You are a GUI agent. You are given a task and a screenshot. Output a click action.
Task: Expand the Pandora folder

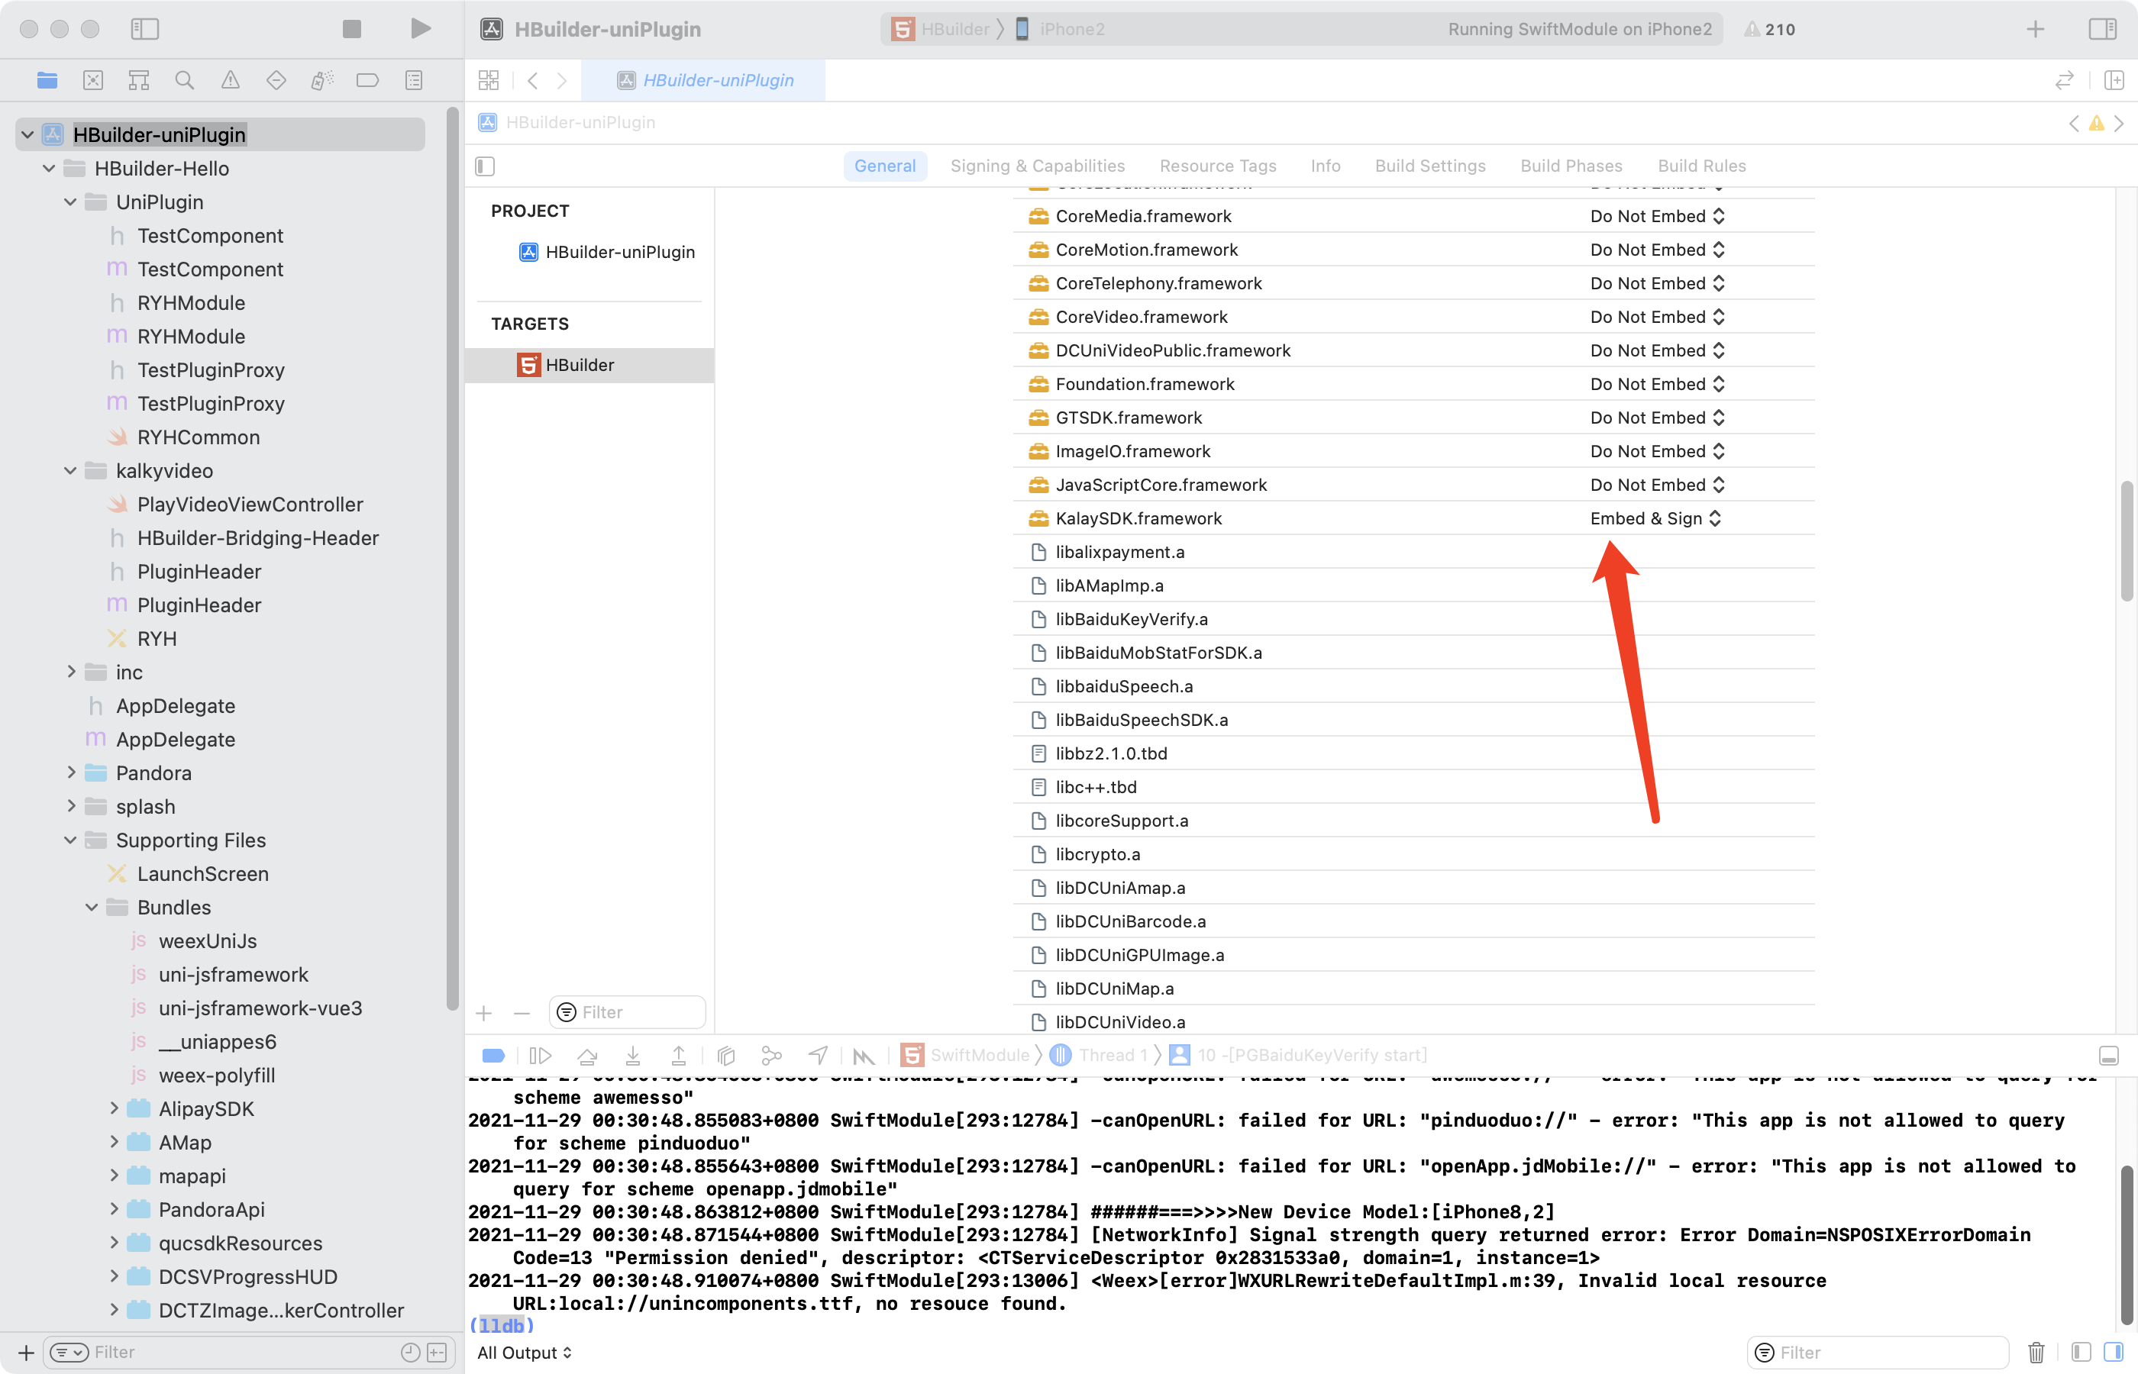point(71,772)
